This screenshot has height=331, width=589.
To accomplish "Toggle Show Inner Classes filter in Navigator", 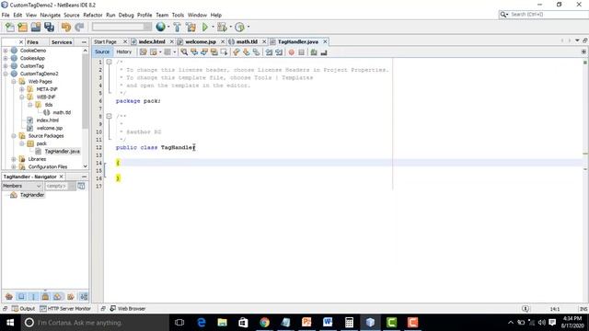I will (57, 296).
